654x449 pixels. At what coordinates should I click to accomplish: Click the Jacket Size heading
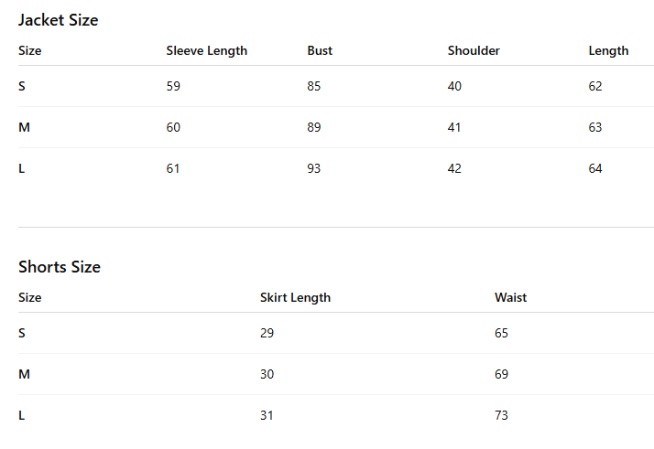click(x=59, y=20)
